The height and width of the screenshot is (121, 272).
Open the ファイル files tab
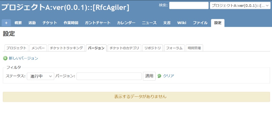tap(200, 23)
